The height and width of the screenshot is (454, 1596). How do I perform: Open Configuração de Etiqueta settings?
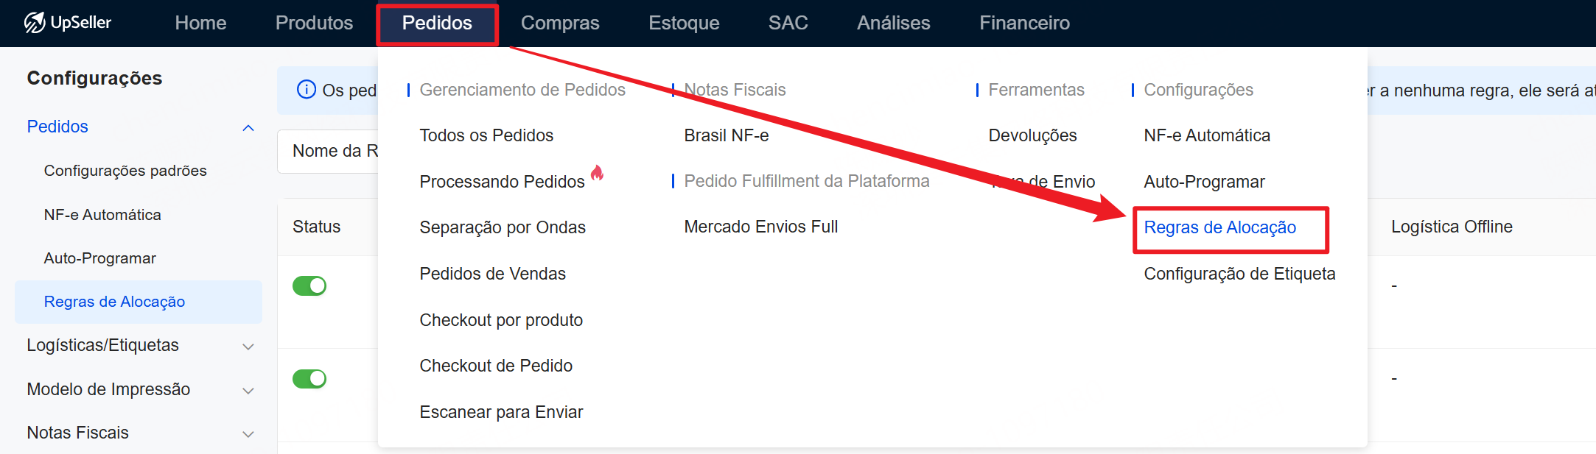[x=1239, y=274]
